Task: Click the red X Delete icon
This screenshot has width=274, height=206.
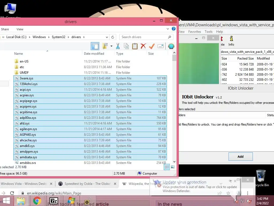Action: [x=143, y=46]
